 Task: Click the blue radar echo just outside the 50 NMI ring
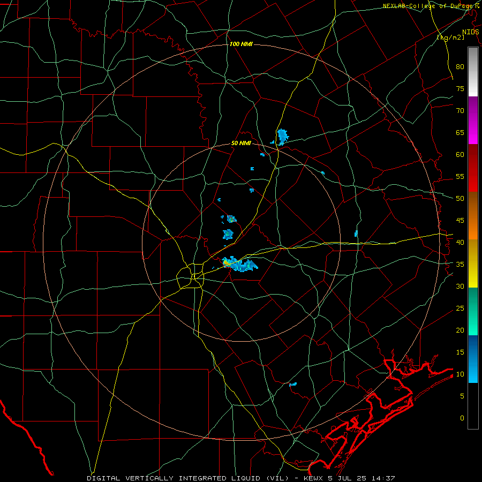pos(282,137)
